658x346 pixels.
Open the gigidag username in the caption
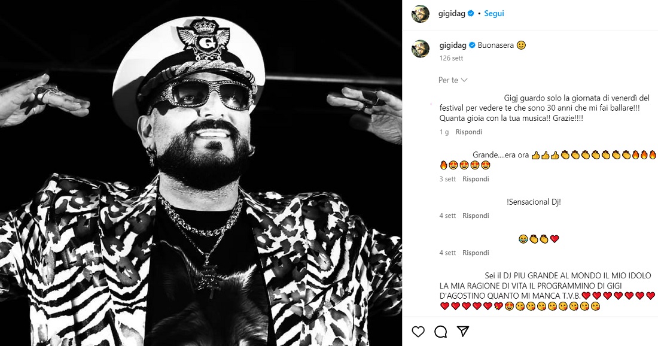pyautogui.click(x=453, y=45)
